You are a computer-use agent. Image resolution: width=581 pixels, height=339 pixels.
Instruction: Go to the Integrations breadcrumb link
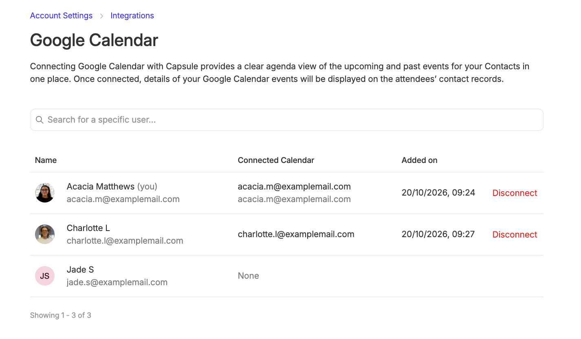tap(132, 15)
